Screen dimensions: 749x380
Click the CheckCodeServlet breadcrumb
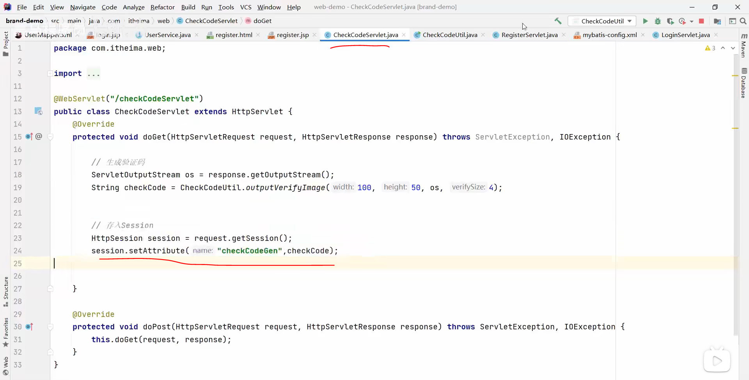(207, 21)
